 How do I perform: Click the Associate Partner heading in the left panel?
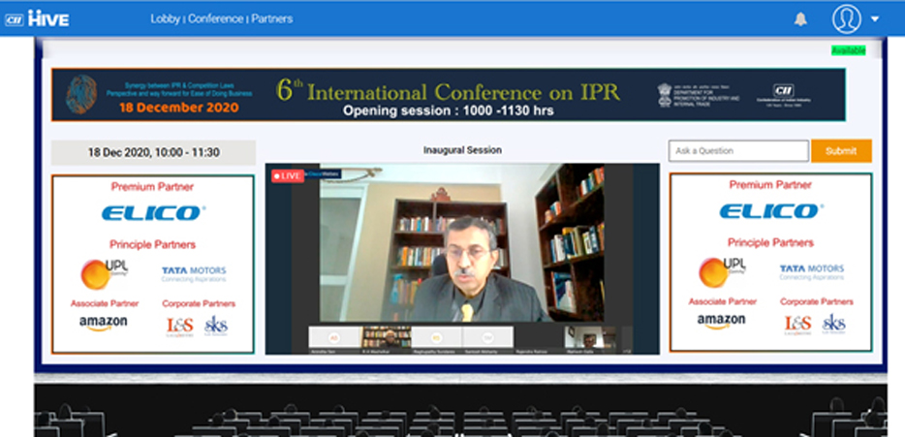point(105,303)
